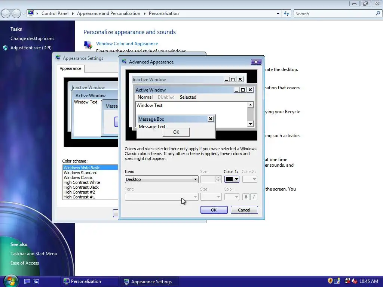Click the Inactive Window preview close icon
The image size is (383, 287).
pyautogui.click(x=240, y=79)
